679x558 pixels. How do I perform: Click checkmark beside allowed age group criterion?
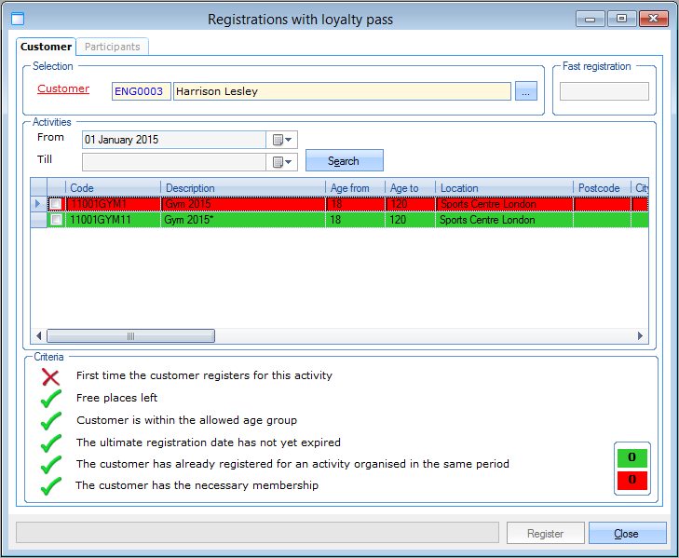coord(51,421)
